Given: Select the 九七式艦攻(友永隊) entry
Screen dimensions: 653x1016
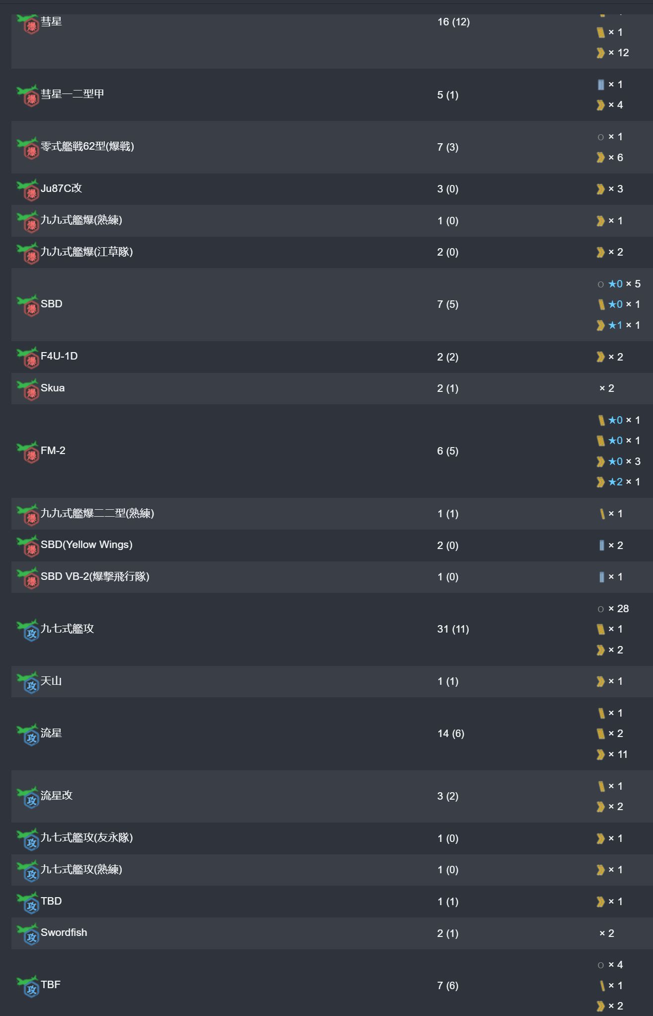Looking at the screenshot, I should point(87,838).
